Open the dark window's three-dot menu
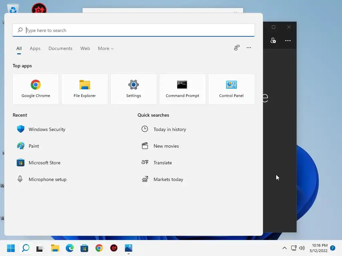 [x=288, y=40]
